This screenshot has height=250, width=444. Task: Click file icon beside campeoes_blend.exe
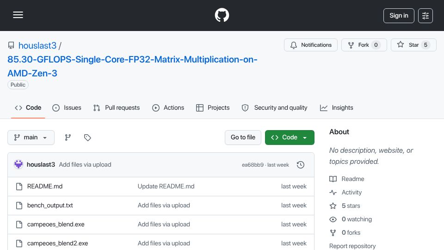[x=19, y=225]
